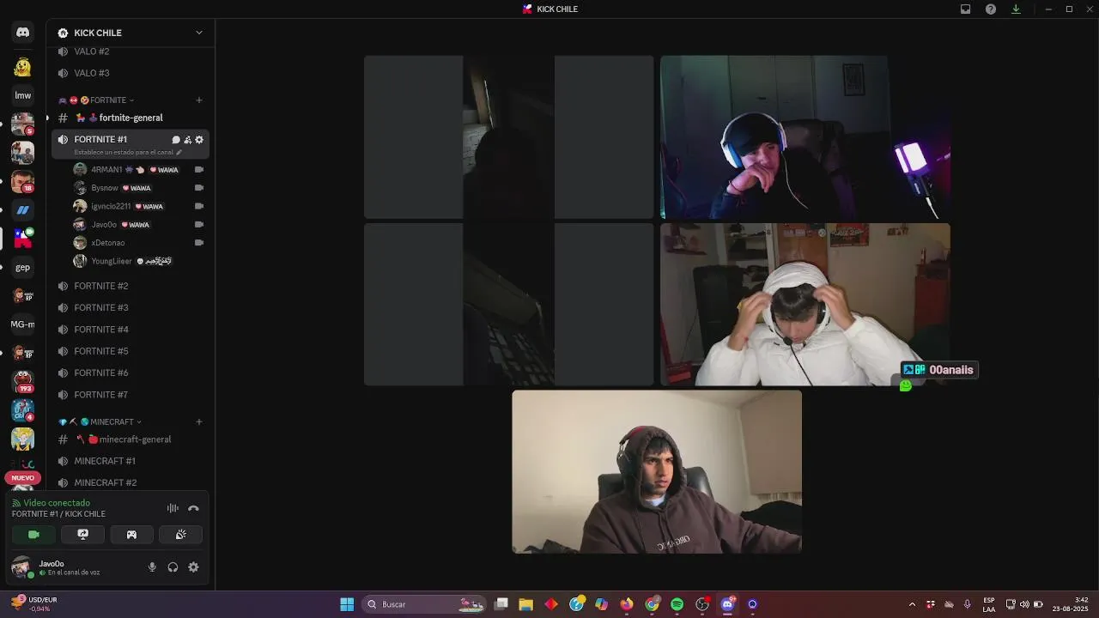Open the server icon with the 18 badge

[23, 181]
